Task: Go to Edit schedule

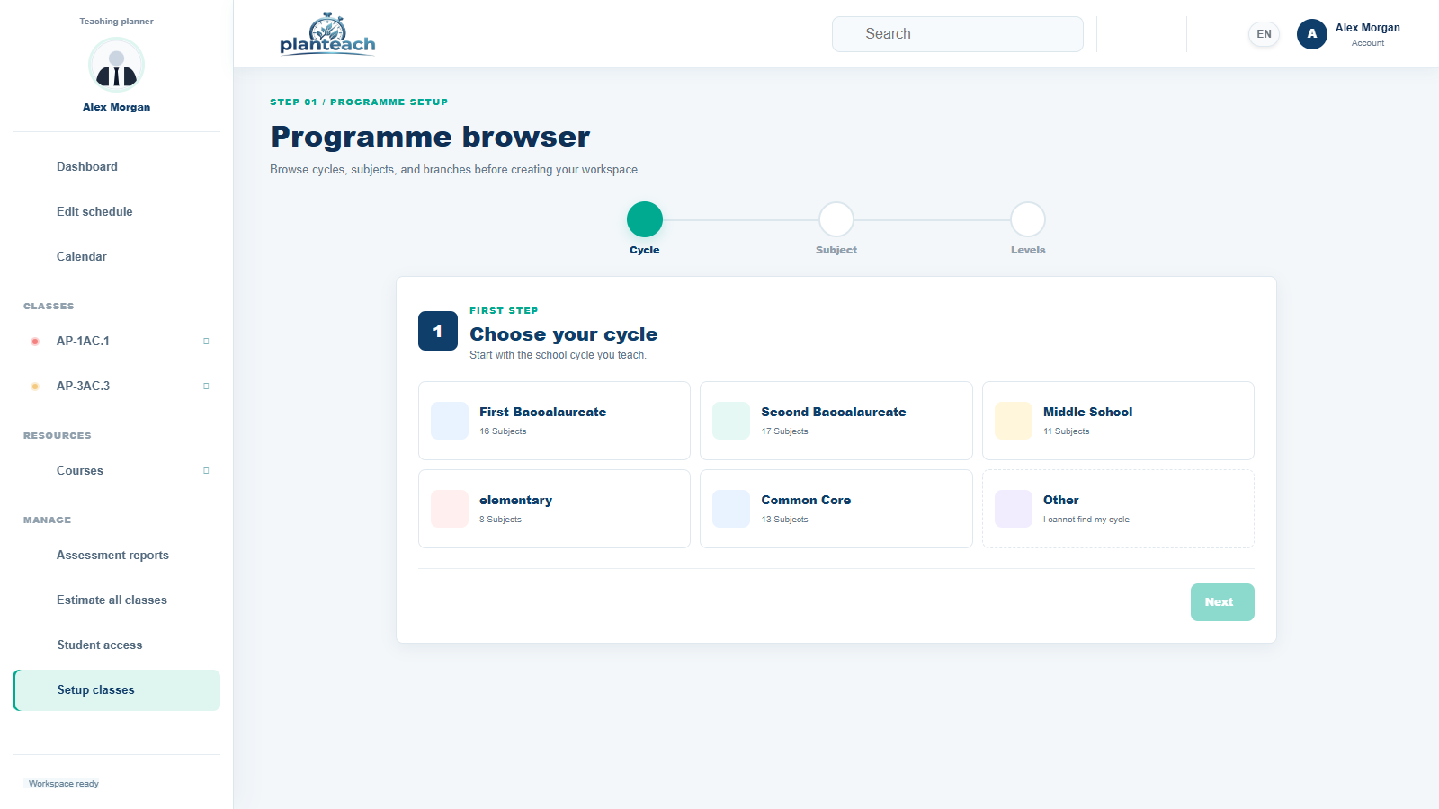Action: (x=116, y=212)
